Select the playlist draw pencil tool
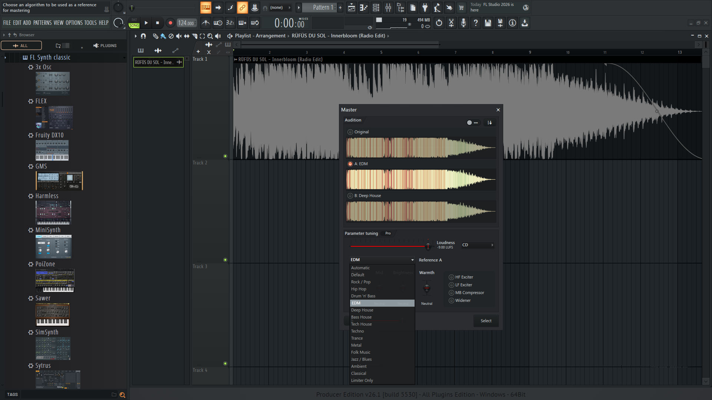Viewport: 712px width, 400px height. click(155, 36)
